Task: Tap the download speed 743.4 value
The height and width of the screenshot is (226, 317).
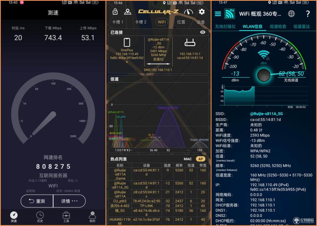Action: (53, 38)
